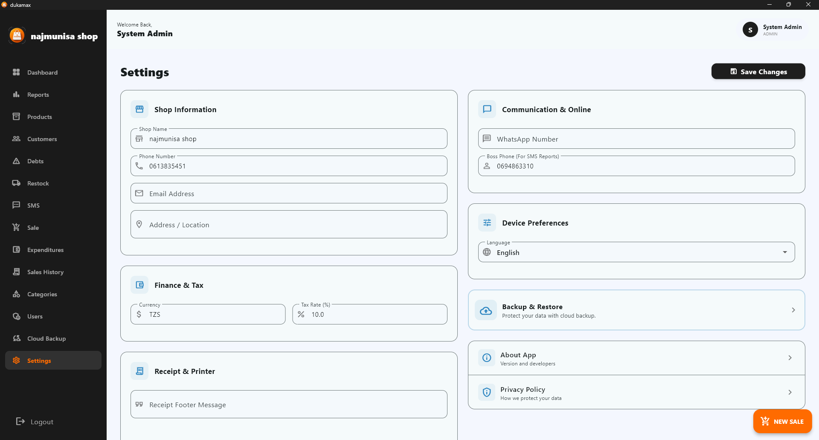Click the Debts warning triangle icon
819x440 pixels.
[16, 161]
